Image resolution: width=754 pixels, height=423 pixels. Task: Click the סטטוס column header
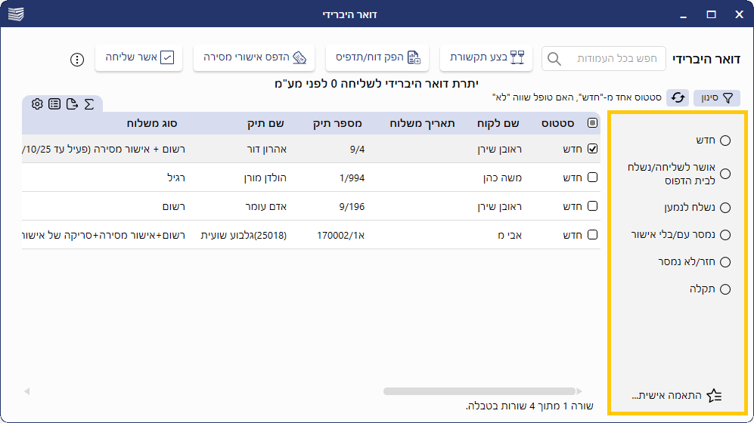[558, 123]
